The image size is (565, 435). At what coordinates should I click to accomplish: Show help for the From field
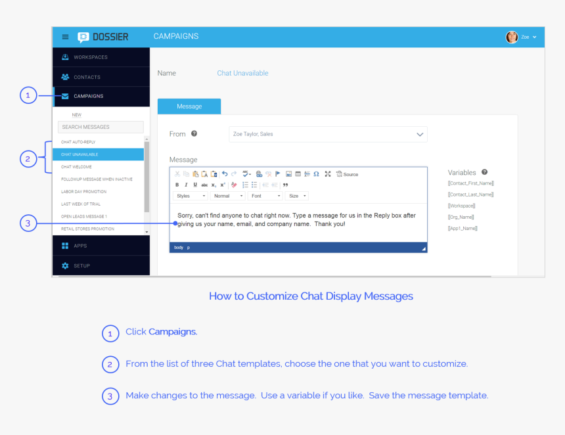pos(194,133)
